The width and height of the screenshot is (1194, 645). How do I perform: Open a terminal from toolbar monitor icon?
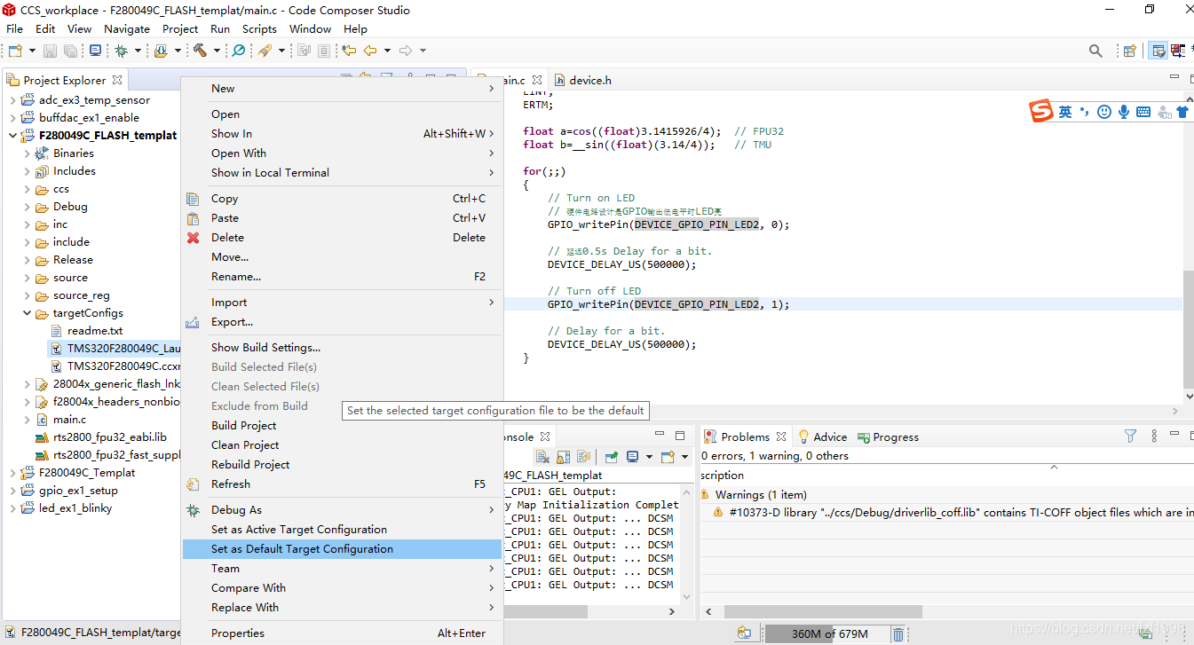95,51
